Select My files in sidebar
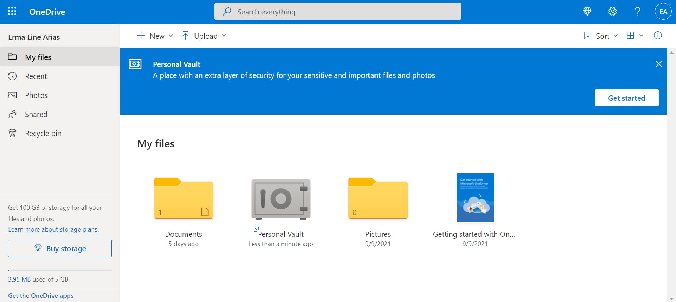The height and width of the screenshot is (302, 676). (60, 57)
